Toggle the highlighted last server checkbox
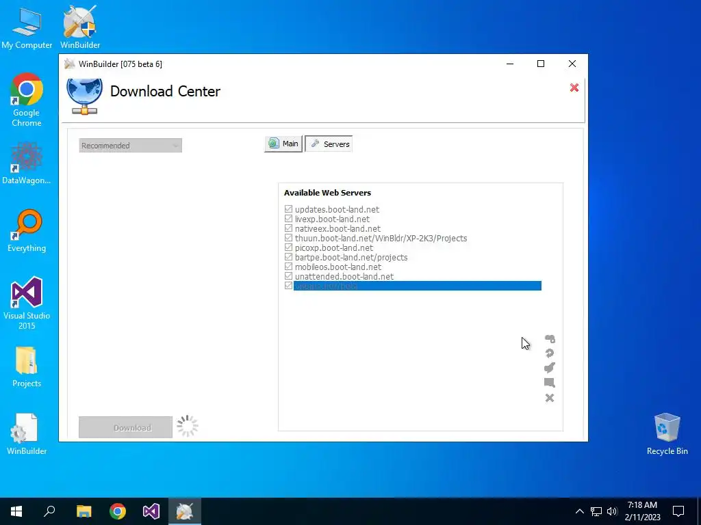 click(288, 286)
